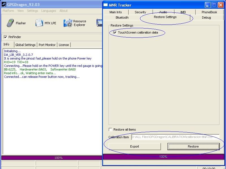Image resolution: width=226 pixels, height=169 pixels.
Task: Click the 'BB:6225' hardware info line
Action: tap(40, 69)
